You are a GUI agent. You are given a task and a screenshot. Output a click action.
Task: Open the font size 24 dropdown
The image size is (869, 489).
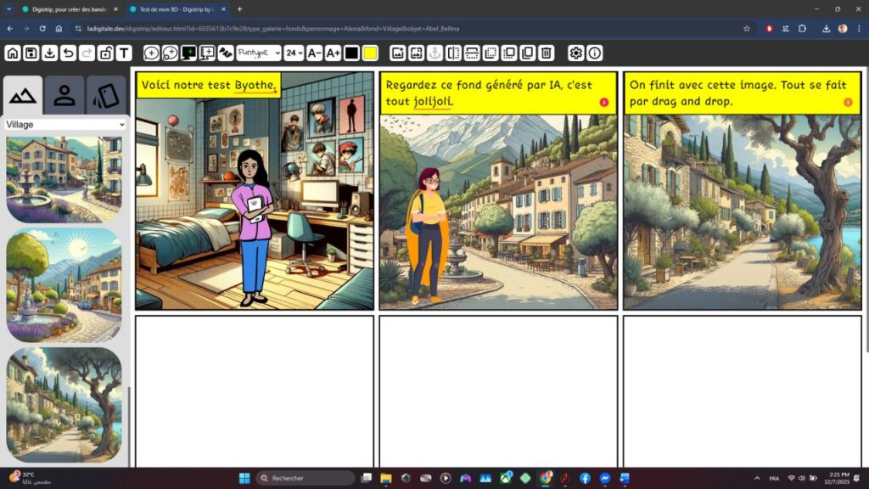pos(294,53)
